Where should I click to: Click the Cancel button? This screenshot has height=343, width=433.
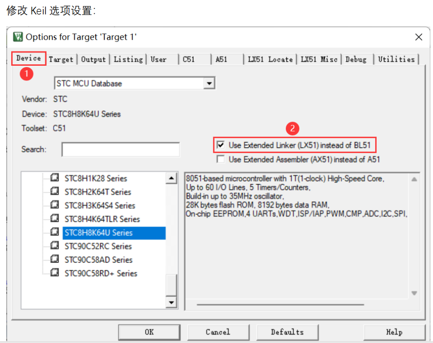[x=218, y=332]
